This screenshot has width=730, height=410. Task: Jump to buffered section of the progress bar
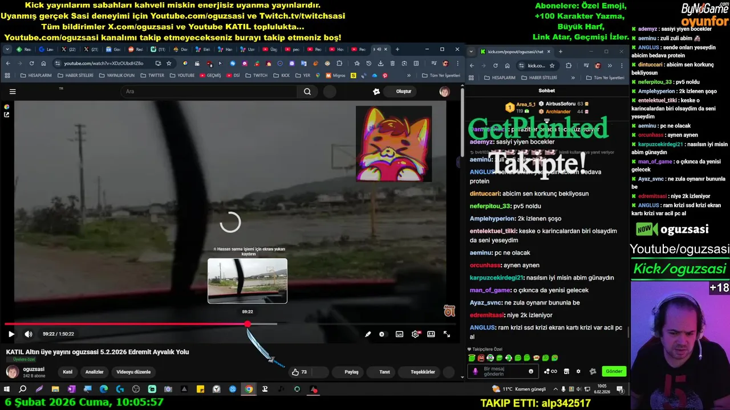click(263, 324)
